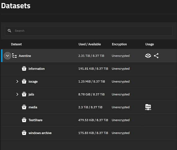The image size is (177, 150).
Task: Click Unencrypted in the TestShare row
Action: tap(121, 120)
